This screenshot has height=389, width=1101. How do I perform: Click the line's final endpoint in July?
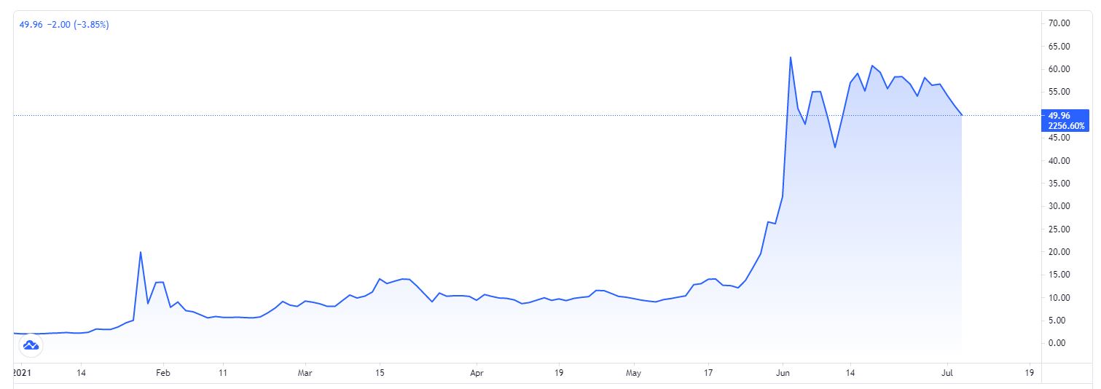coord(963,115)
